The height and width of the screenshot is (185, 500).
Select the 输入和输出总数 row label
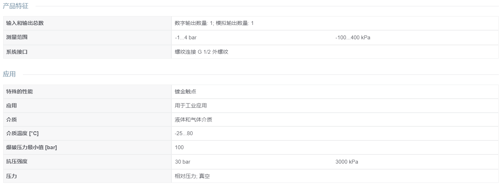[x=25, y=23]
